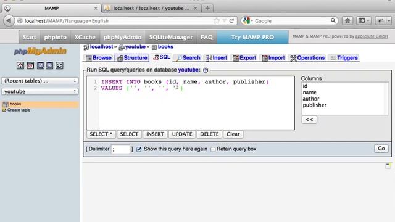
Task: Open the Operations tab
Action: click(307, 58)
